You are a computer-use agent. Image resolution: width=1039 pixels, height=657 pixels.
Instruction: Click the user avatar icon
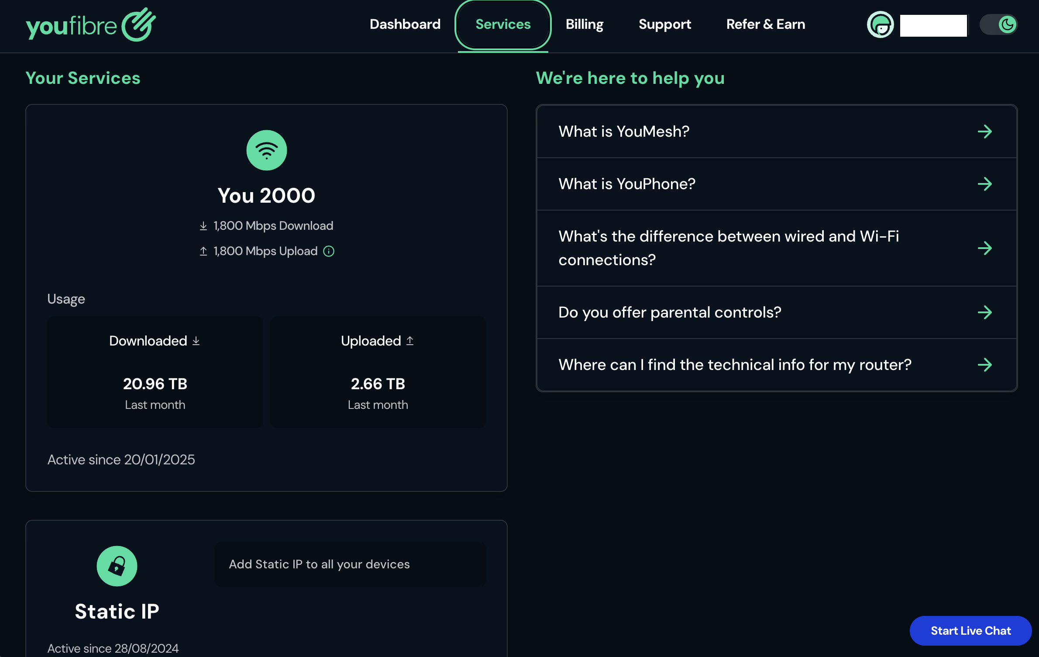(880, 24)
